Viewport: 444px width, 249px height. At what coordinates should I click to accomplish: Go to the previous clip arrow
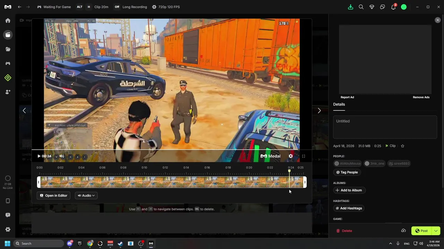tap(24, 111)
